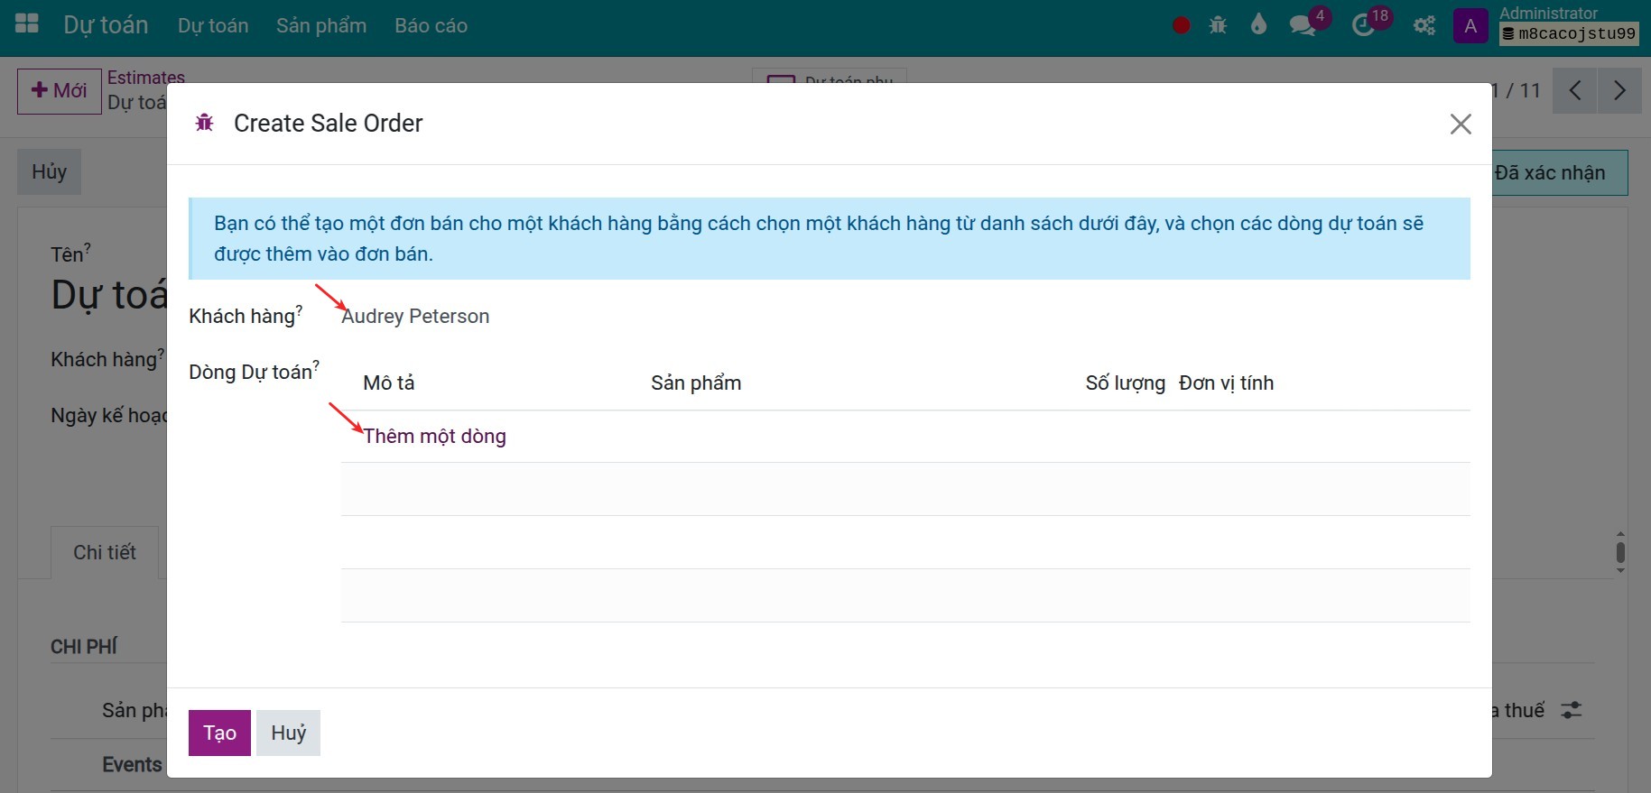Click the Dự toán app title
Screen dimensions: 1651x793
click(x=106, y=25)
